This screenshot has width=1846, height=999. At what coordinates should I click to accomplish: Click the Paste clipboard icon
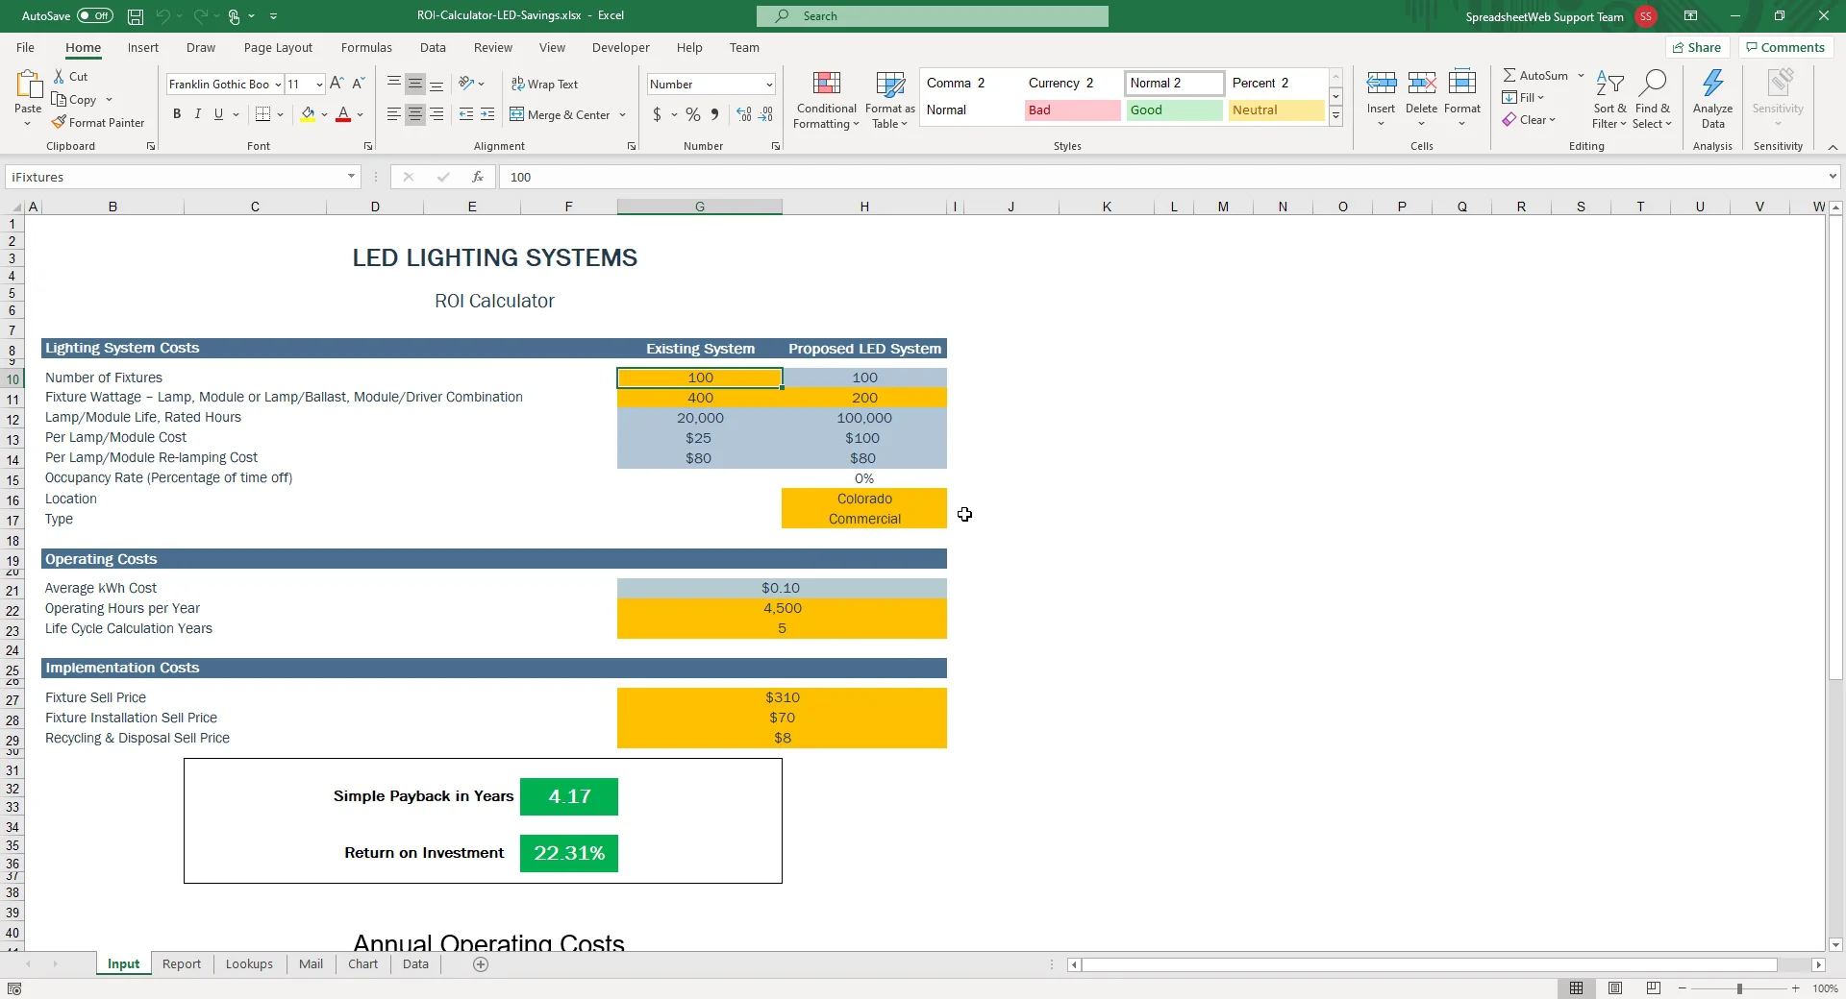click(28, 85)
